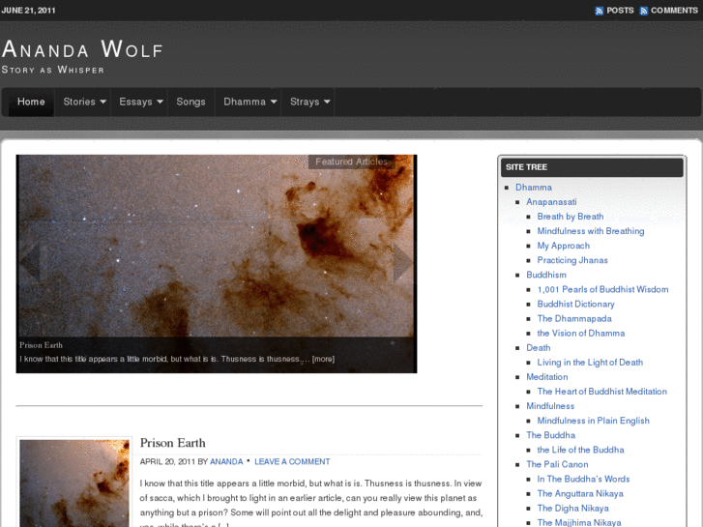Screen dimensions: 703x527
Task: Expand the Stories menu dropdown arrow
Action: click(x=103, y=102)
